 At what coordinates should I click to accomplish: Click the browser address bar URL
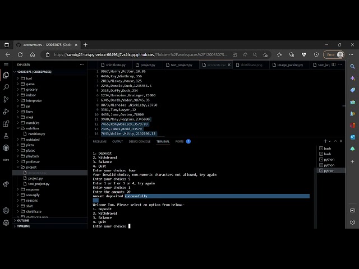pyautogui.click(x=140, y=55)
